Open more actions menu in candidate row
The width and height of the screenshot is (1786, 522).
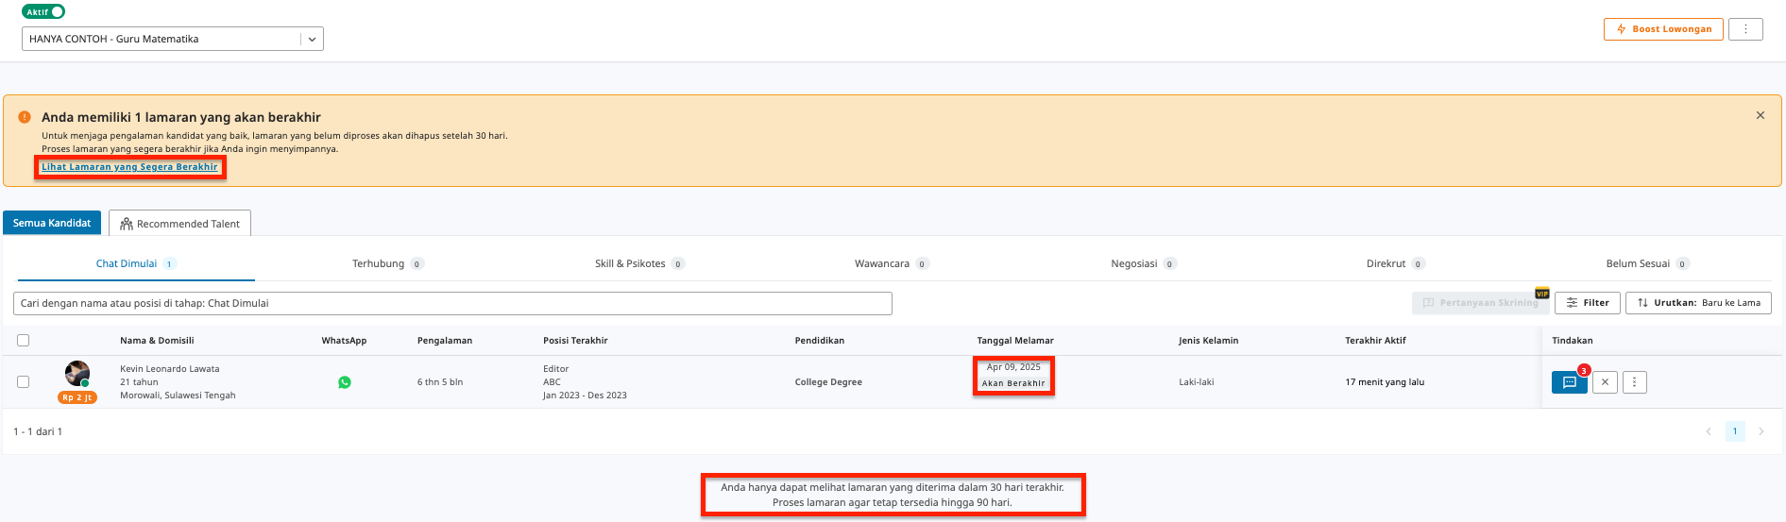[1635, 382]
